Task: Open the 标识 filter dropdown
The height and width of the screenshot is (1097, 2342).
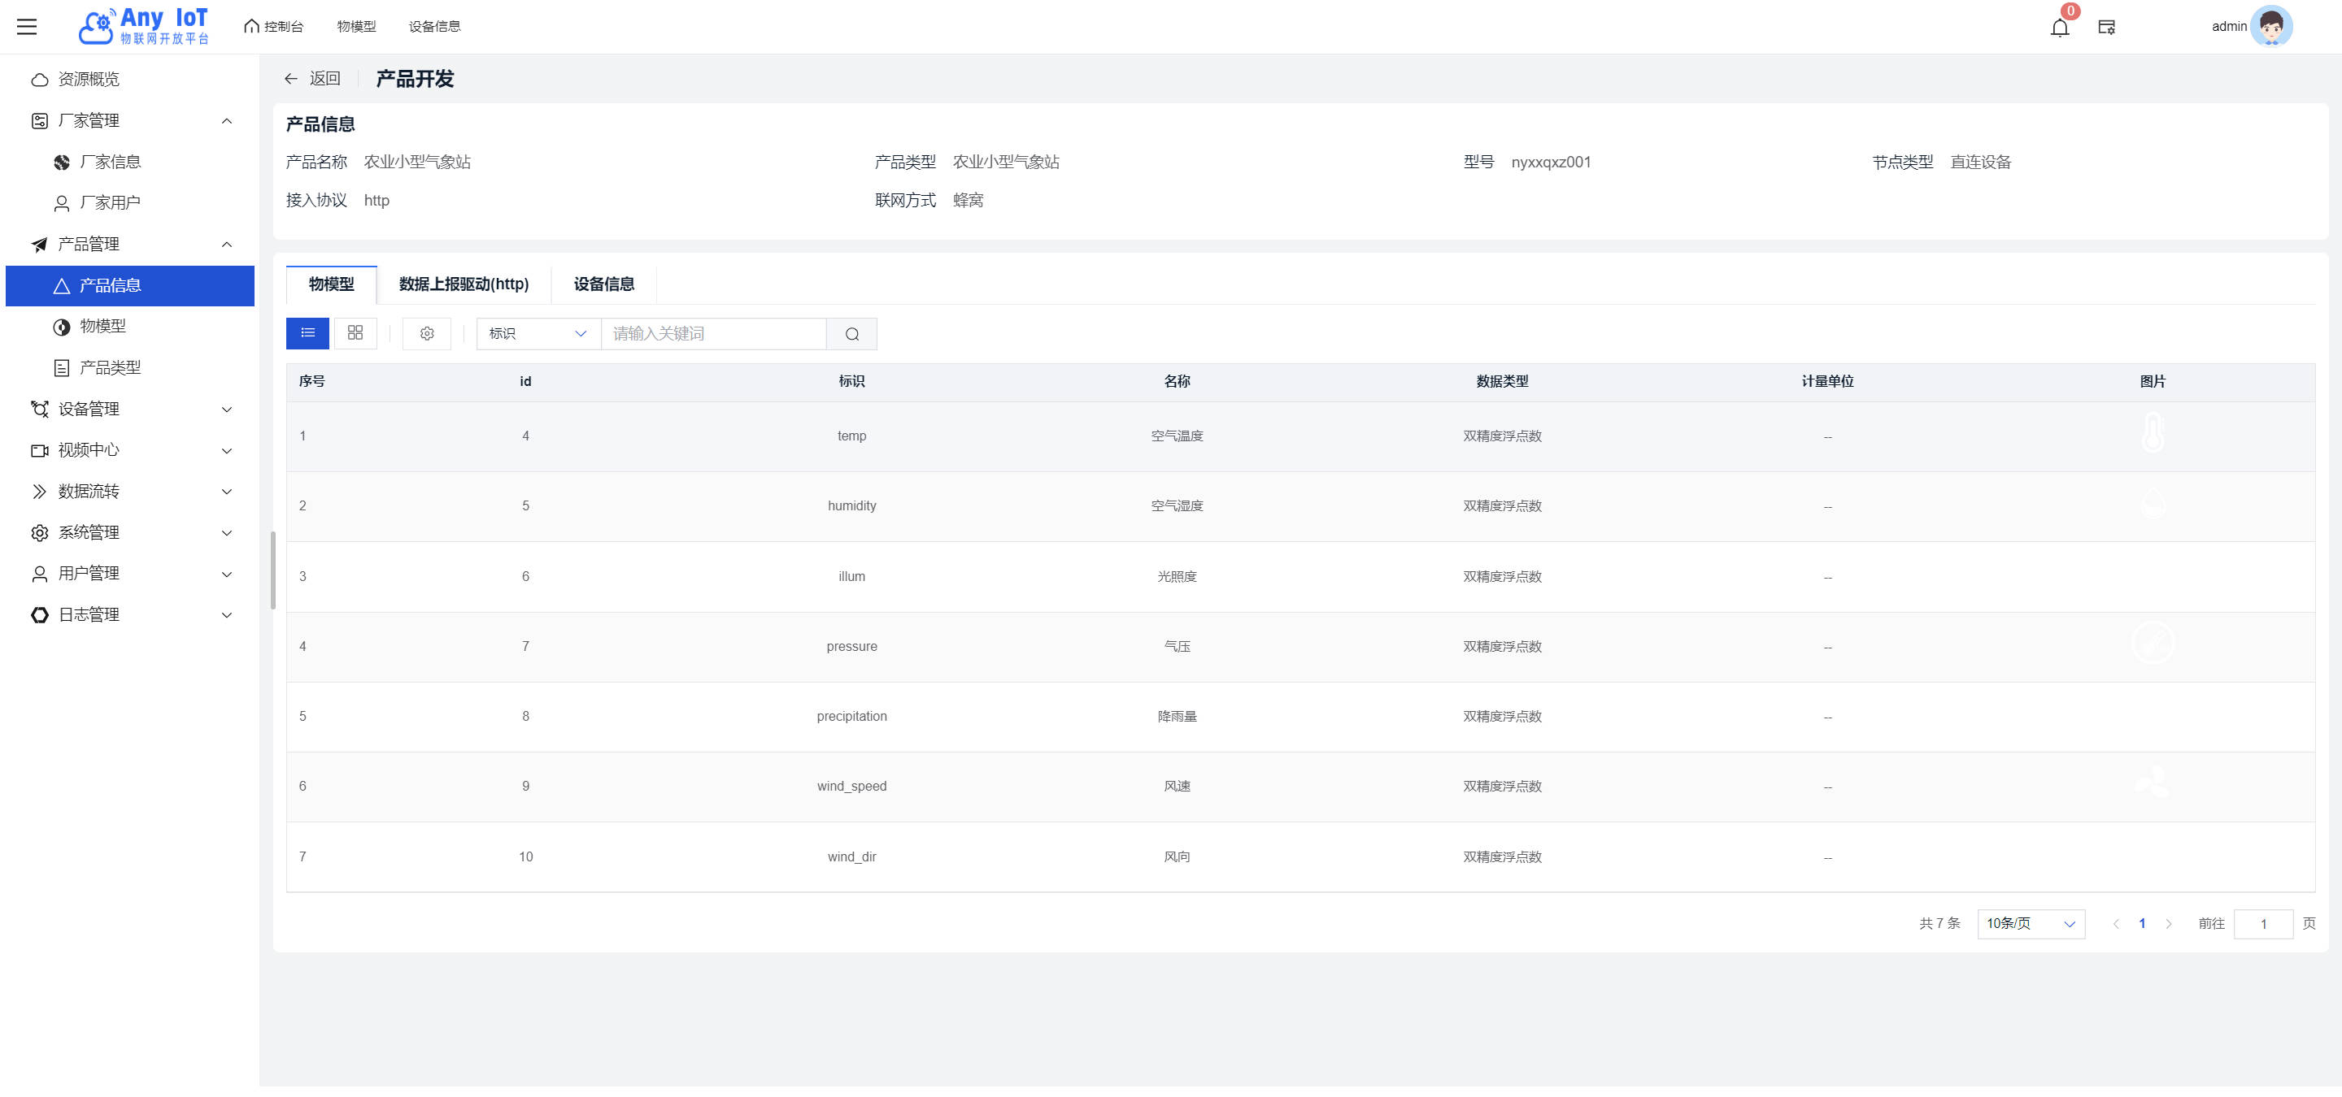Action: 538,334
